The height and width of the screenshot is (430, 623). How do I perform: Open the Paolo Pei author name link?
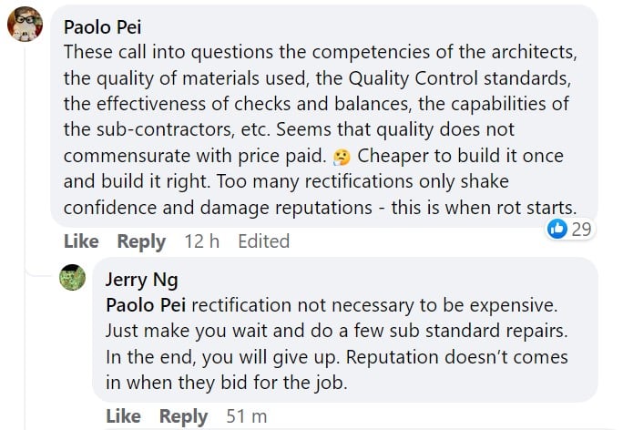pos(103,27)
